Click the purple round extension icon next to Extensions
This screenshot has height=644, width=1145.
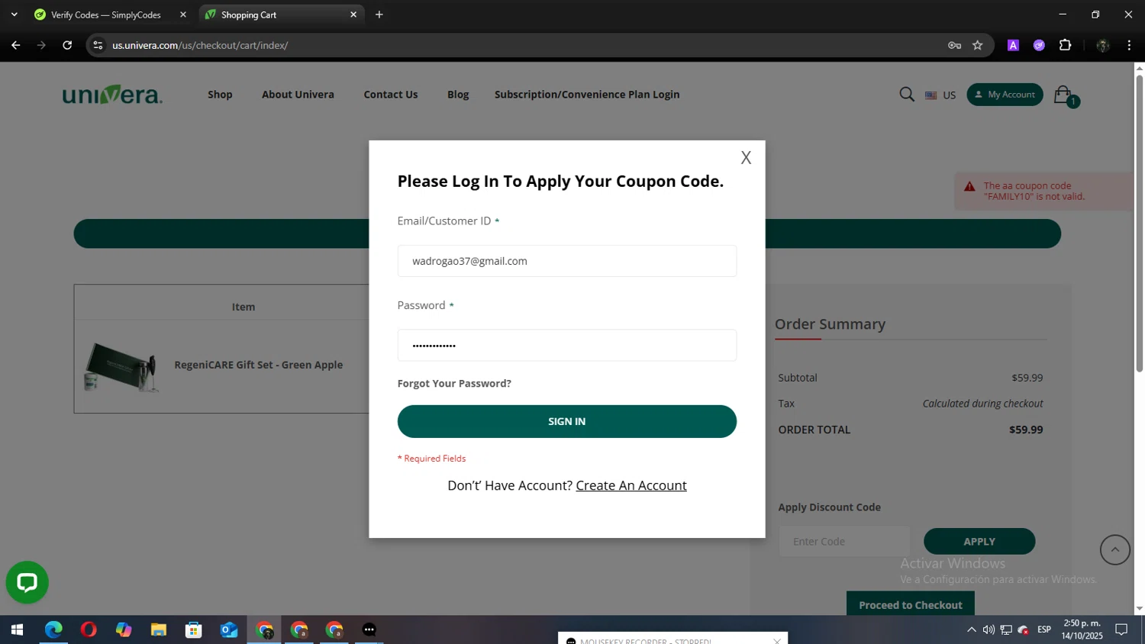pos(1039,45)
